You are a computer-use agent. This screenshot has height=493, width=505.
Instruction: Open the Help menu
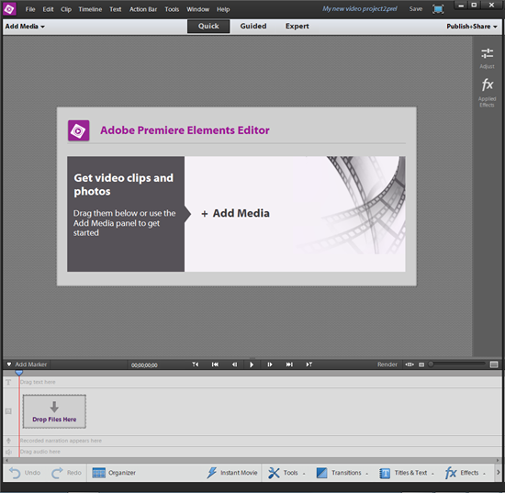(x=223, y=9)
